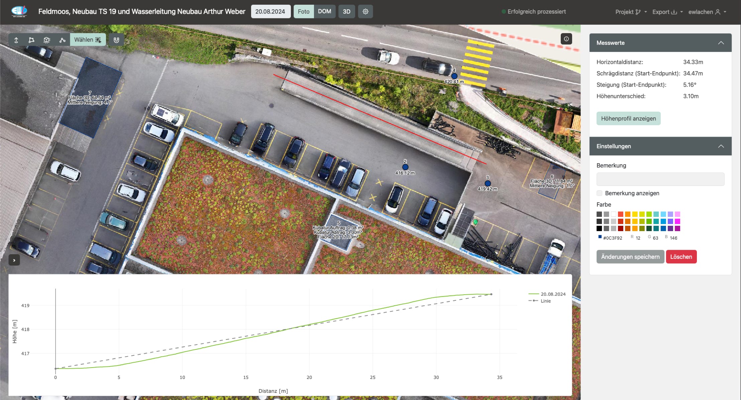This screenshot has width=741, height=400.
Task: Open the Export dropdown menu
Action: tap(667, 12)
